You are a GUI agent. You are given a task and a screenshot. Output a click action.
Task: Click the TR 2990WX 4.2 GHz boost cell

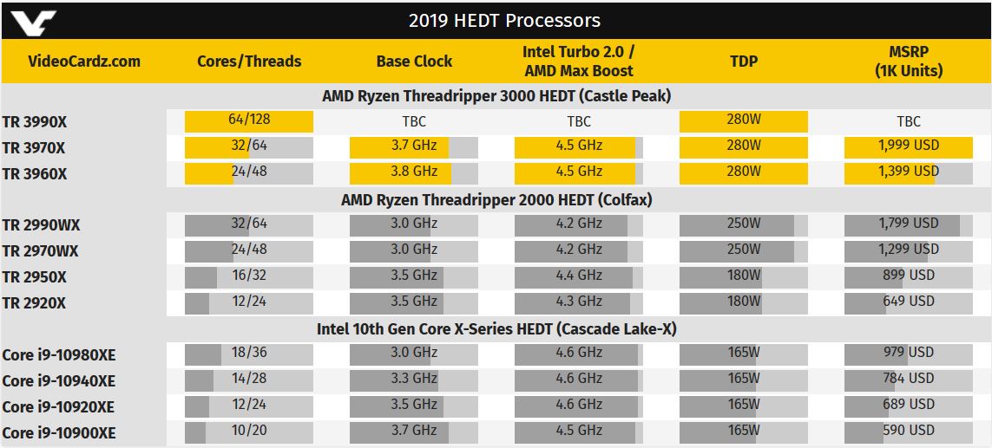click(579, 225)
